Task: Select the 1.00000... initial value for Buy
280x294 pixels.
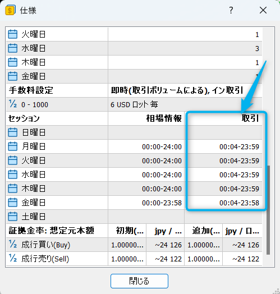Action: (127, 245)
